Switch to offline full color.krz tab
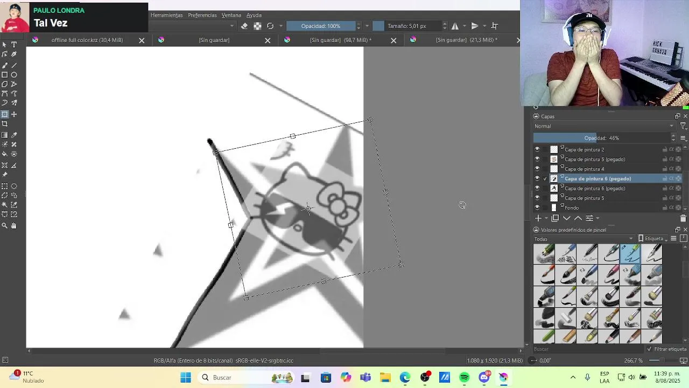 click(x=87, y=40)
